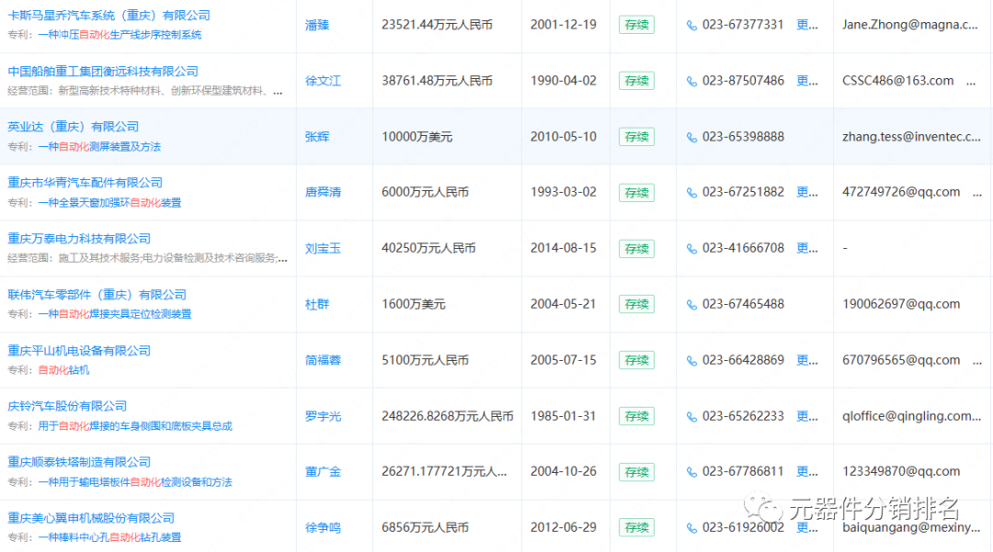Open patent 一种冲压自动化生产线步序控制系统
This screenshot has width=993, height=552.
click(x=120, y=35)
